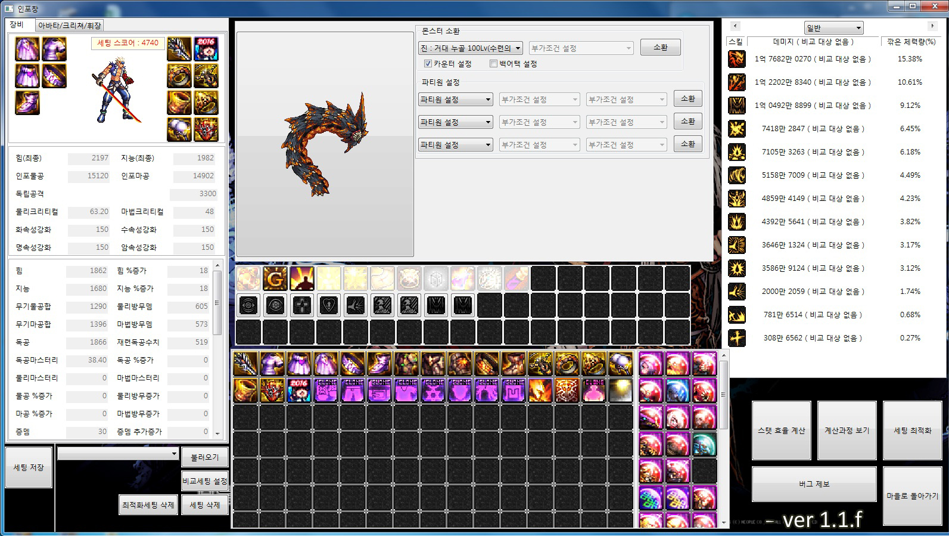
Task: Switch to the 아바타/크리쳐/휘장 tab
Action: 70,26
